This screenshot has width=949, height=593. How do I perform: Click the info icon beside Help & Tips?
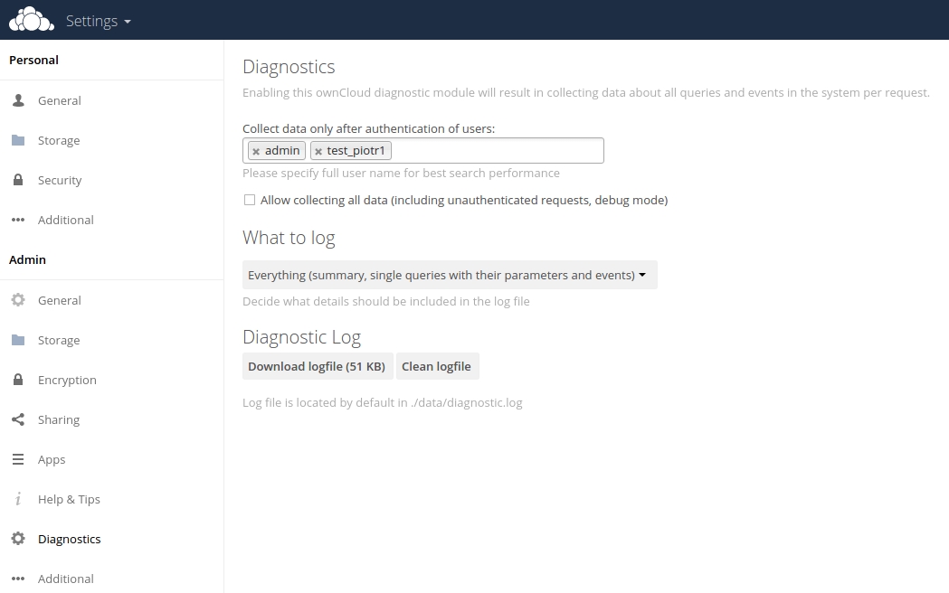[18, 499]
